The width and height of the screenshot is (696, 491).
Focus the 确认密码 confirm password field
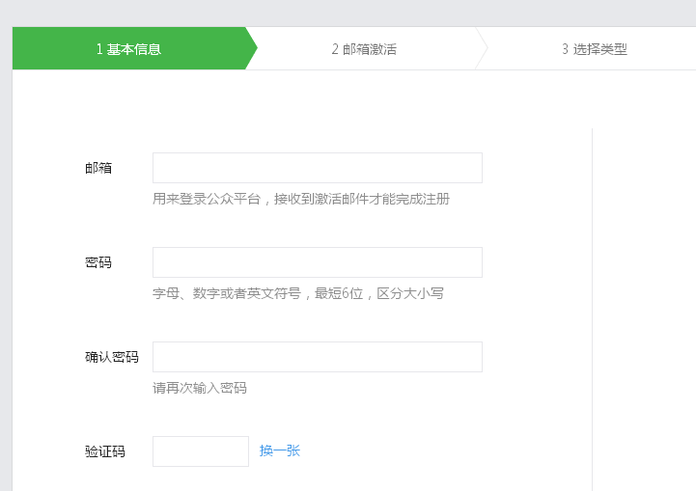point(317,357)
